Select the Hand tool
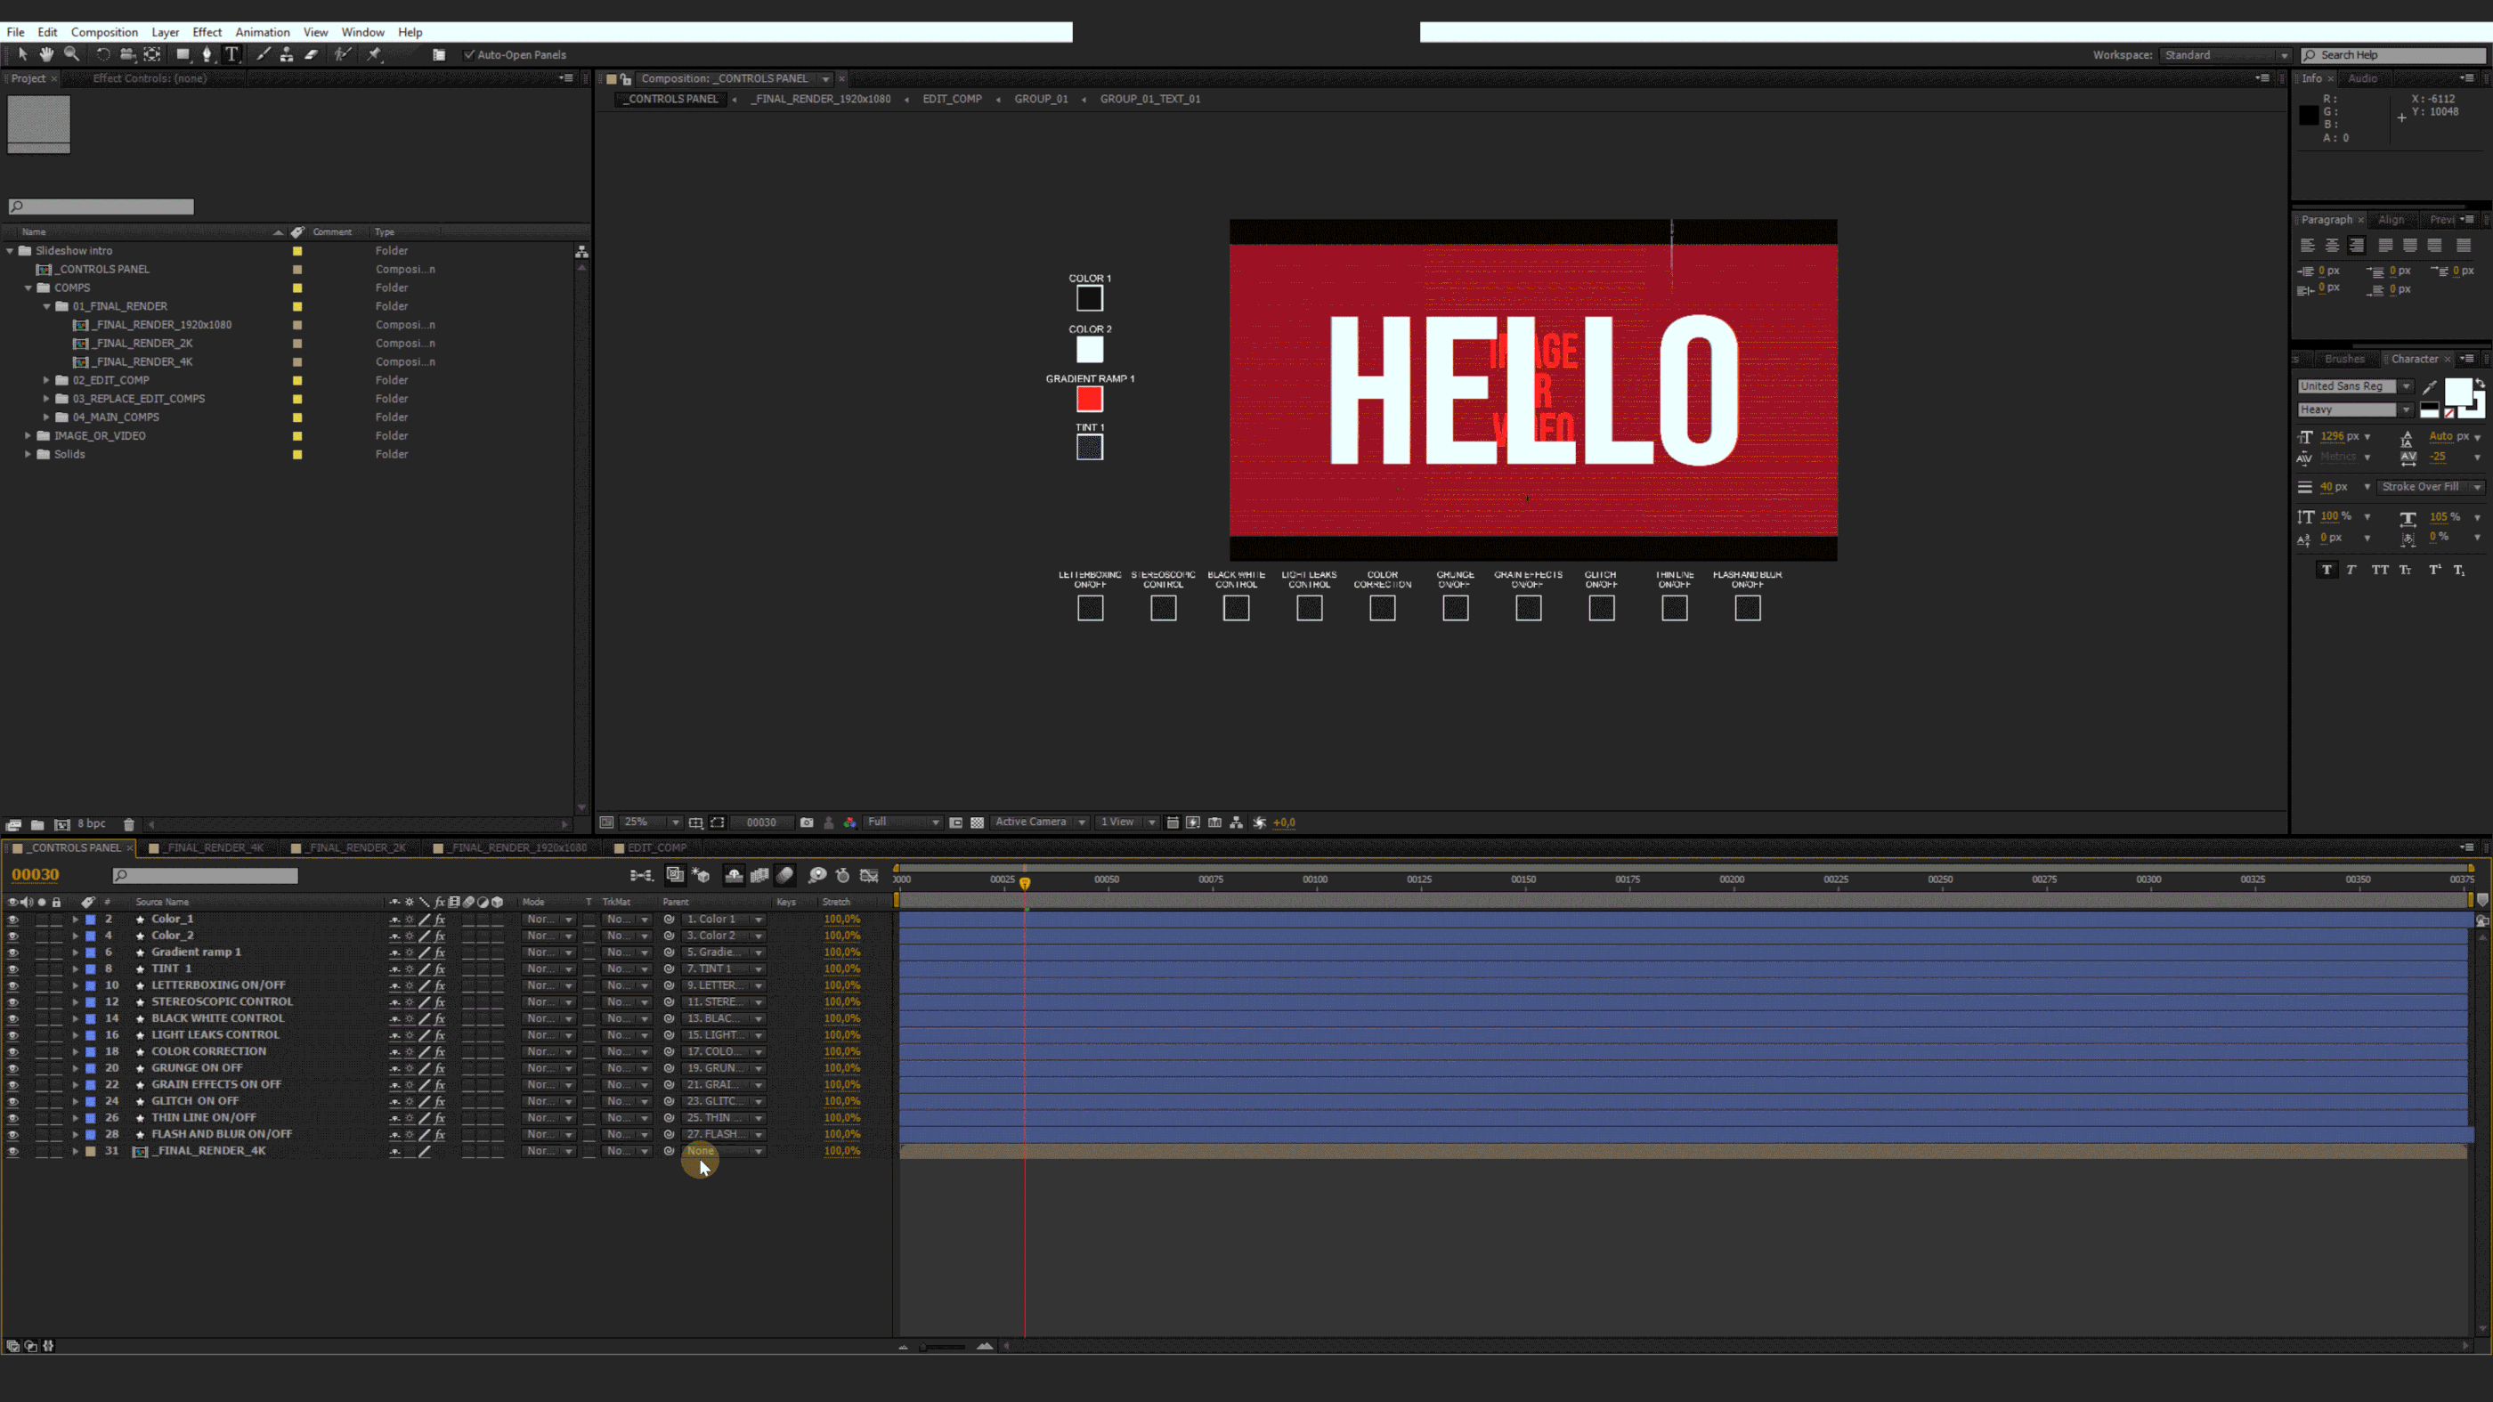Viewport: 2493px width, 1402px height. [x=46, y=54]
